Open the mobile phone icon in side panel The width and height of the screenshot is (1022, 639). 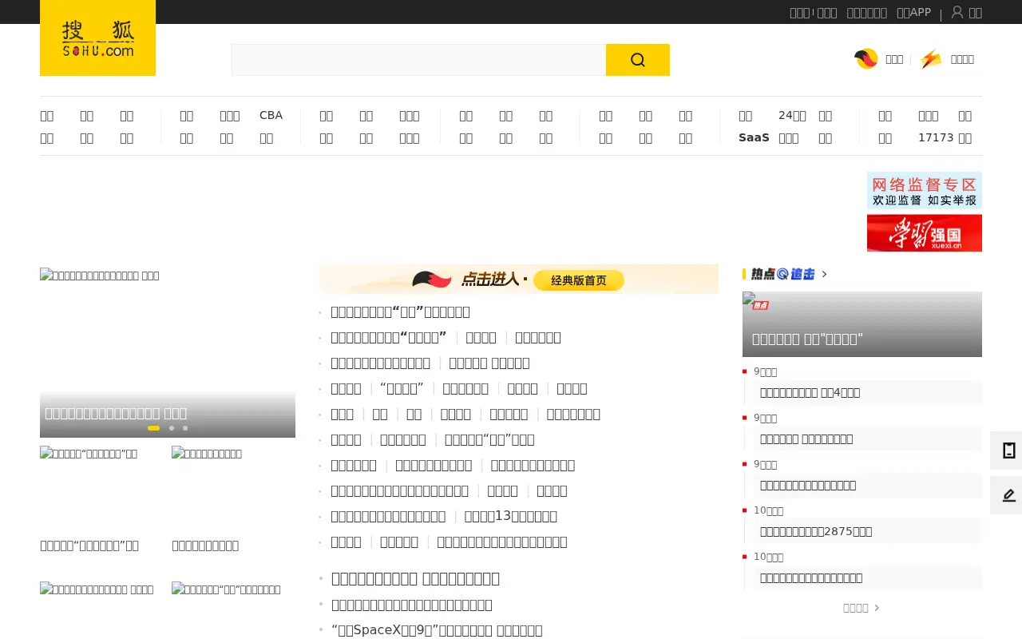pos(1008,450)
